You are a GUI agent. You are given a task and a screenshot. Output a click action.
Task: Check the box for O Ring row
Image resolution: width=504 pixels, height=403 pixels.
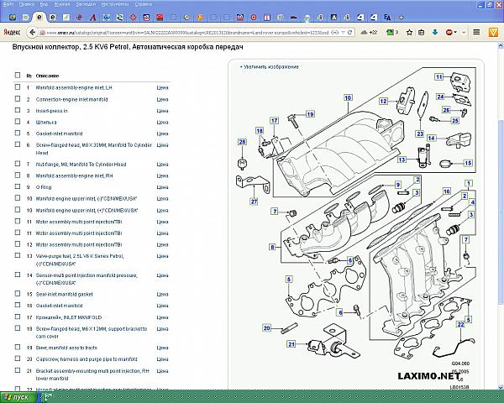pyautogui.click(x=18, y=186)
